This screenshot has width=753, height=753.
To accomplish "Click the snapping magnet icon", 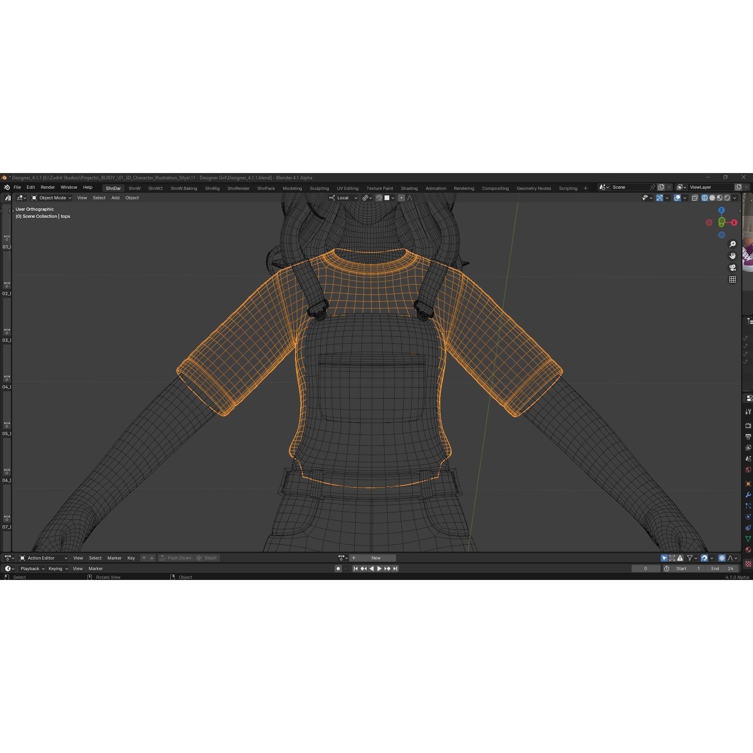I will [x=379, y=197].
